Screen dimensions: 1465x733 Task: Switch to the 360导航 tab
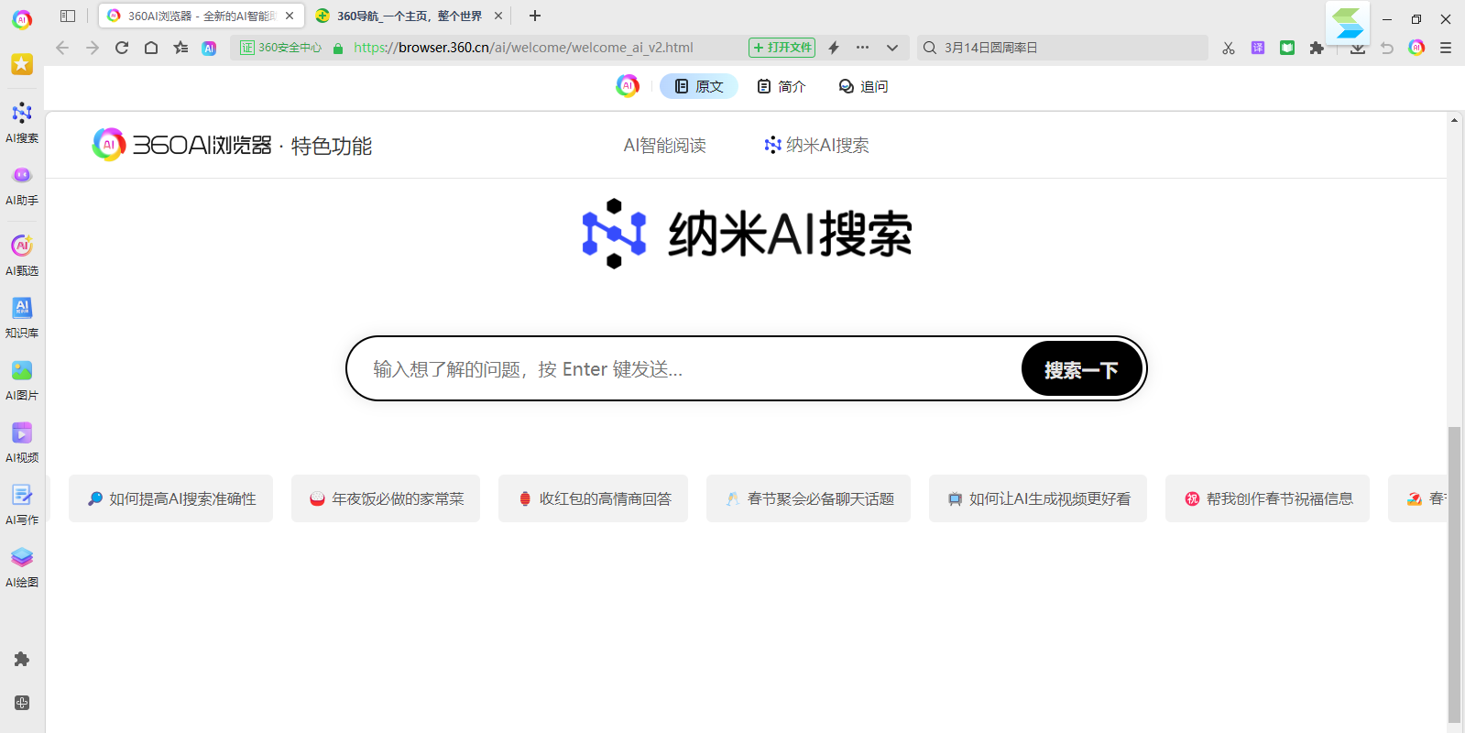[x=408, y=16]
